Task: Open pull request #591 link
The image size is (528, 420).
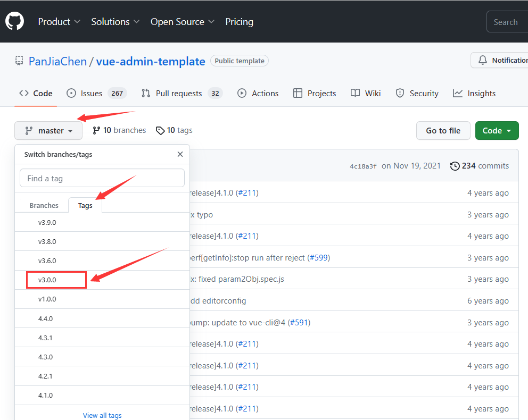Action: click(299, 323)
